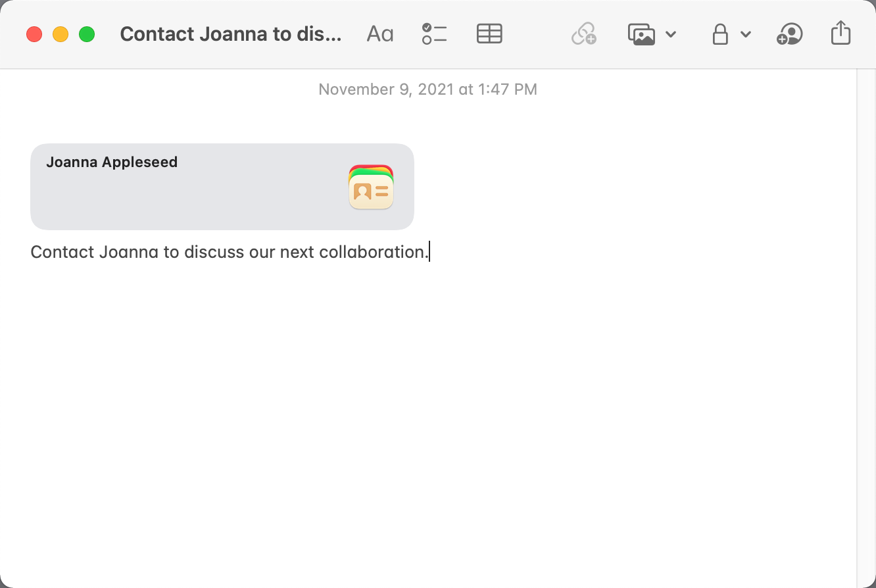876x588 pixels.
Task: Insert a checklist with the checklist icon
Action: point(435,34)
